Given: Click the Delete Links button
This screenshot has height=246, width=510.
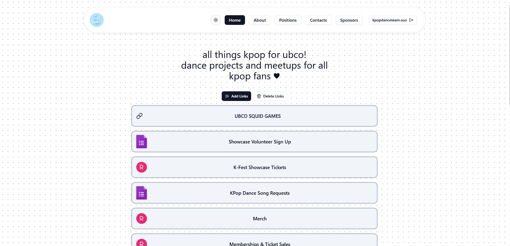Looking at the screenshot, I should click(270, 96).
